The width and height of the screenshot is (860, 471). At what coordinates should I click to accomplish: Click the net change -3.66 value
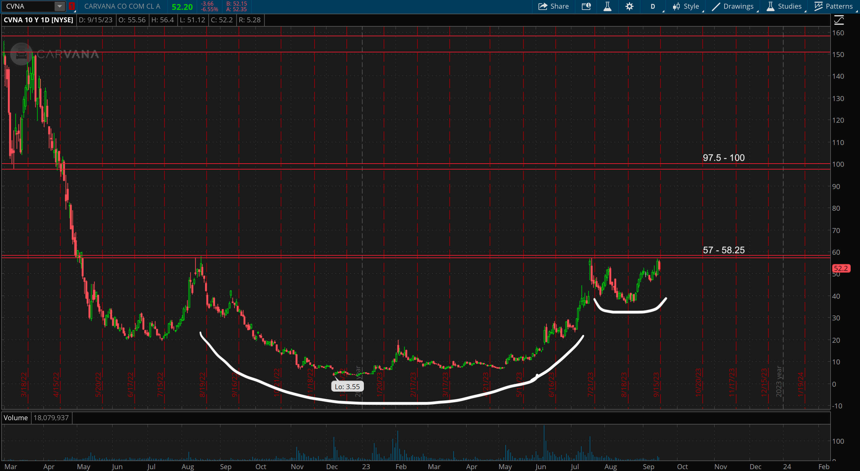[x=208, y=4]
